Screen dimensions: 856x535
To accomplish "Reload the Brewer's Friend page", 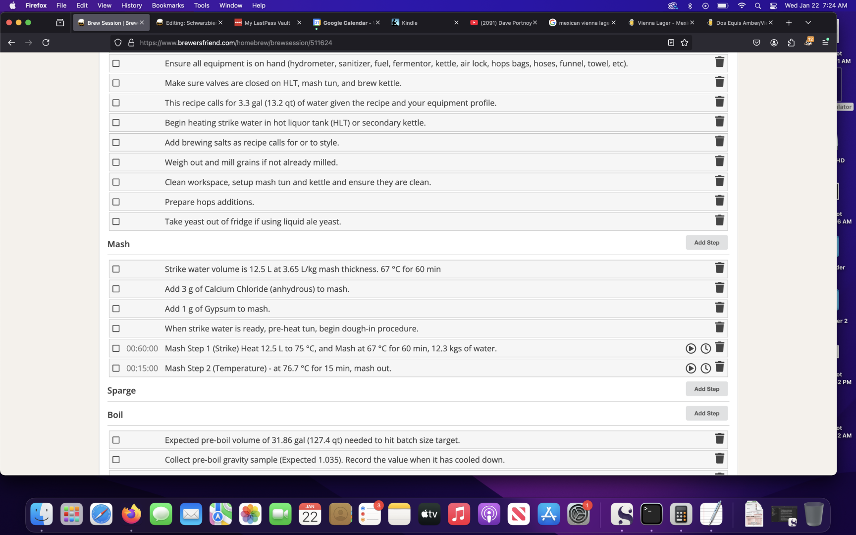I will pos(46,43).
